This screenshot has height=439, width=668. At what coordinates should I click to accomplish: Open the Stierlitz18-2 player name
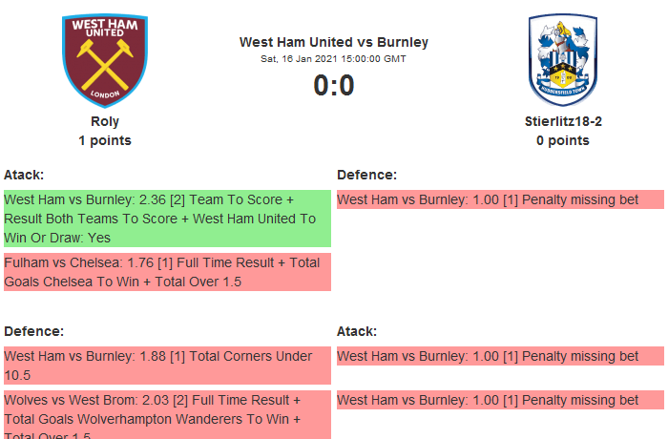563,121
